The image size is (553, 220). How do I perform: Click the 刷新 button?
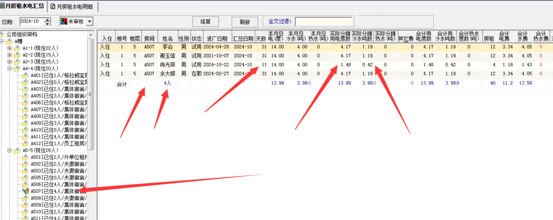pos(244,22)
